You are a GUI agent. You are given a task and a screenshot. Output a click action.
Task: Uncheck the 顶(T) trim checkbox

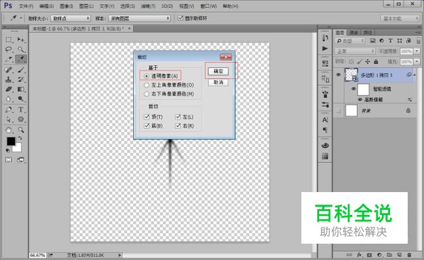[x=147, y=117]
